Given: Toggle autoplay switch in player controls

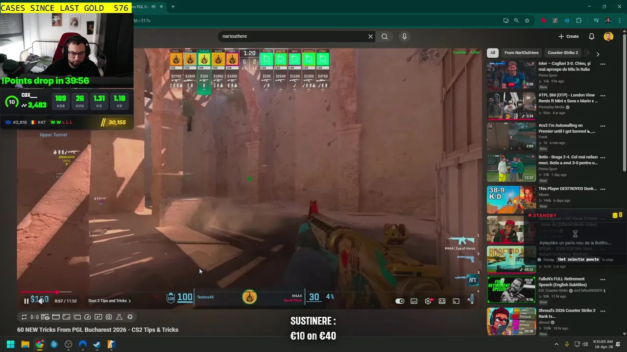Looking at the screenshot, I should point(400,301).
